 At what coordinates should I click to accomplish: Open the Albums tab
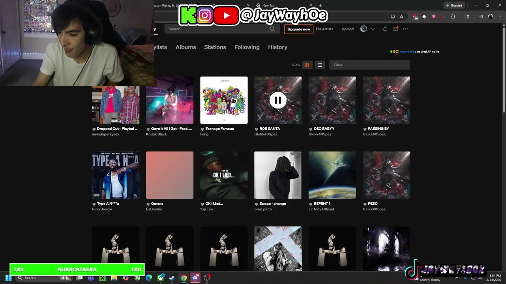pos(186,47)
